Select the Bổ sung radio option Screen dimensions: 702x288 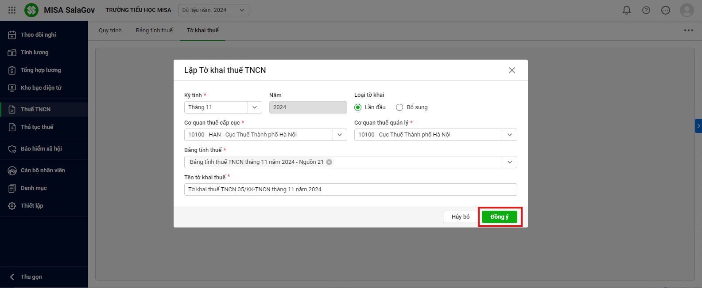point(399,107)
